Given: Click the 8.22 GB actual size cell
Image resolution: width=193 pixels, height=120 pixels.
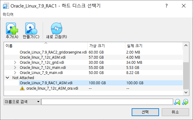Looking at the screenshot, I should click(133, 72).
